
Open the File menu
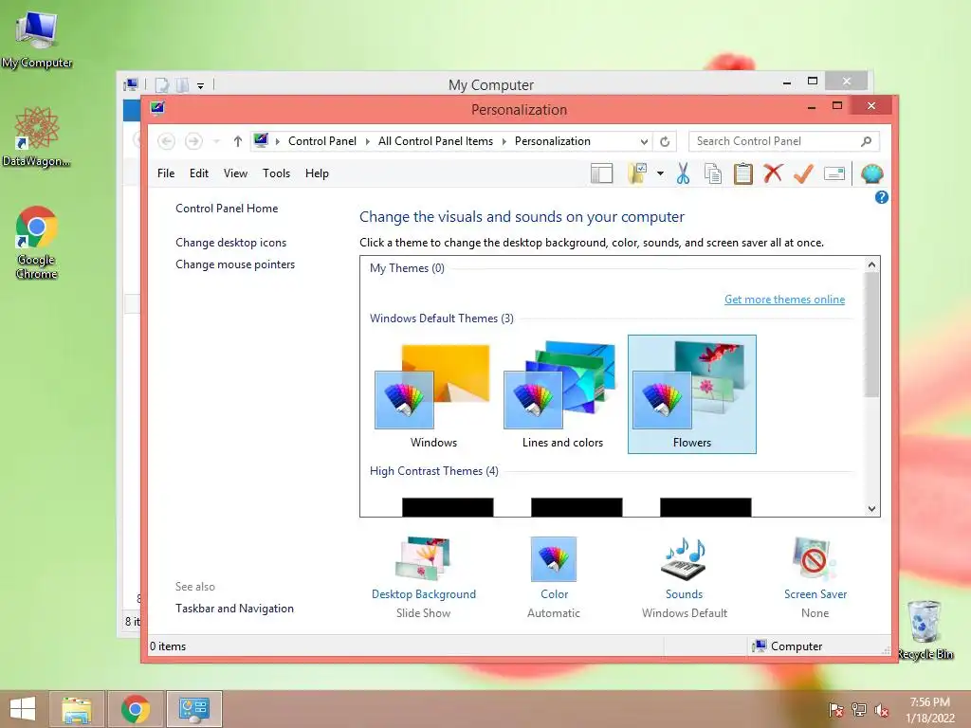166,173
